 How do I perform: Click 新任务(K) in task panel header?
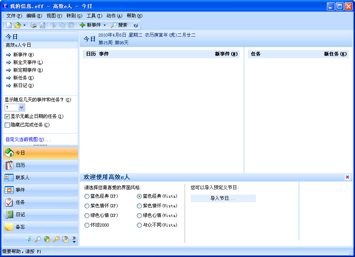coord(335,54)
